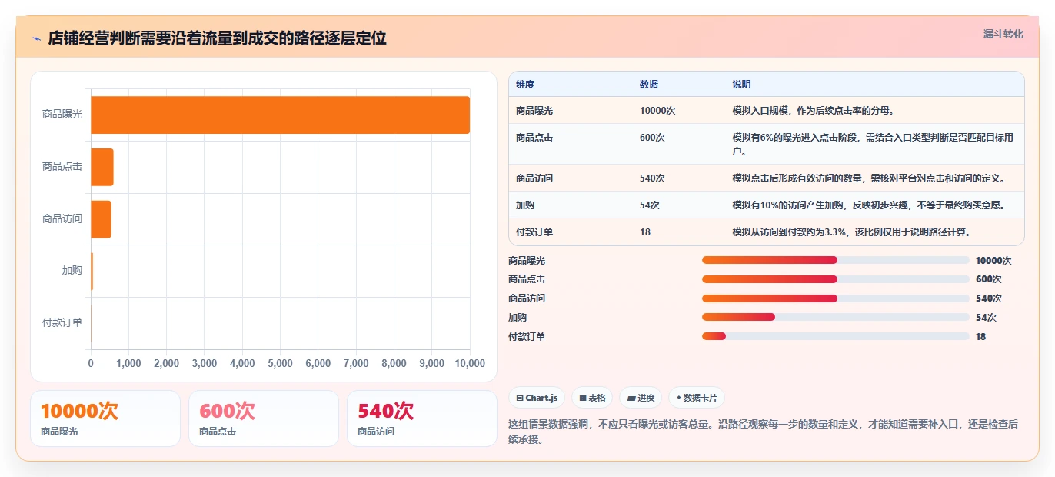Viewport: 1055px width, 477px height.
Task: Select the 数据卡片 chip
Action: (697, 398)
